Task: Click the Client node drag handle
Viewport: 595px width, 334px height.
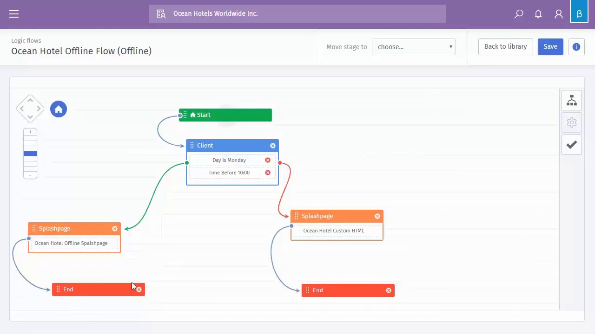Action: 192,146
